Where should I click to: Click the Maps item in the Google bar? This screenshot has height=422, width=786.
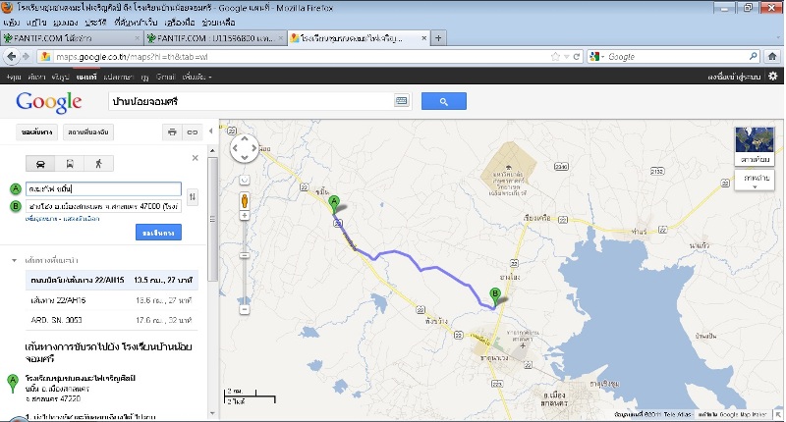[86, 77]
